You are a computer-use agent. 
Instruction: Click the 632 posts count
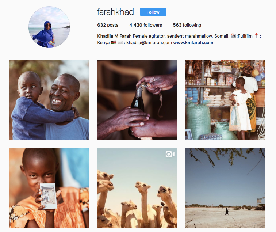point(108,25)
